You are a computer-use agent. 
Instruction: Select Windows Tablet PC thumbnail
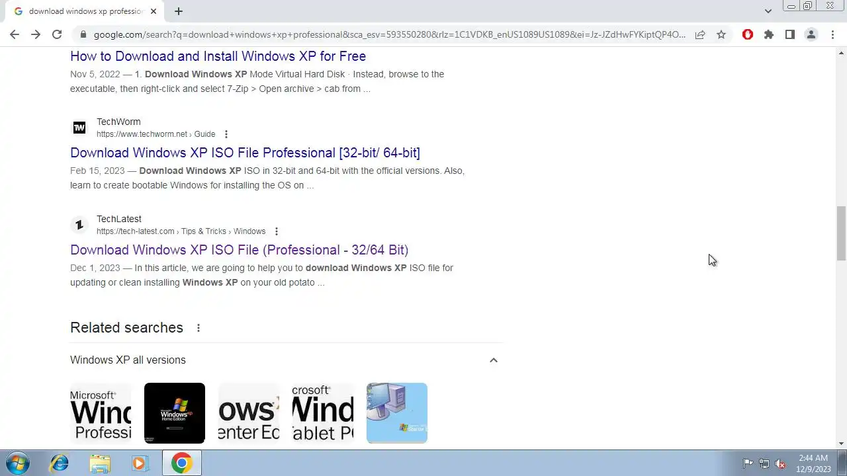point(323,413)
